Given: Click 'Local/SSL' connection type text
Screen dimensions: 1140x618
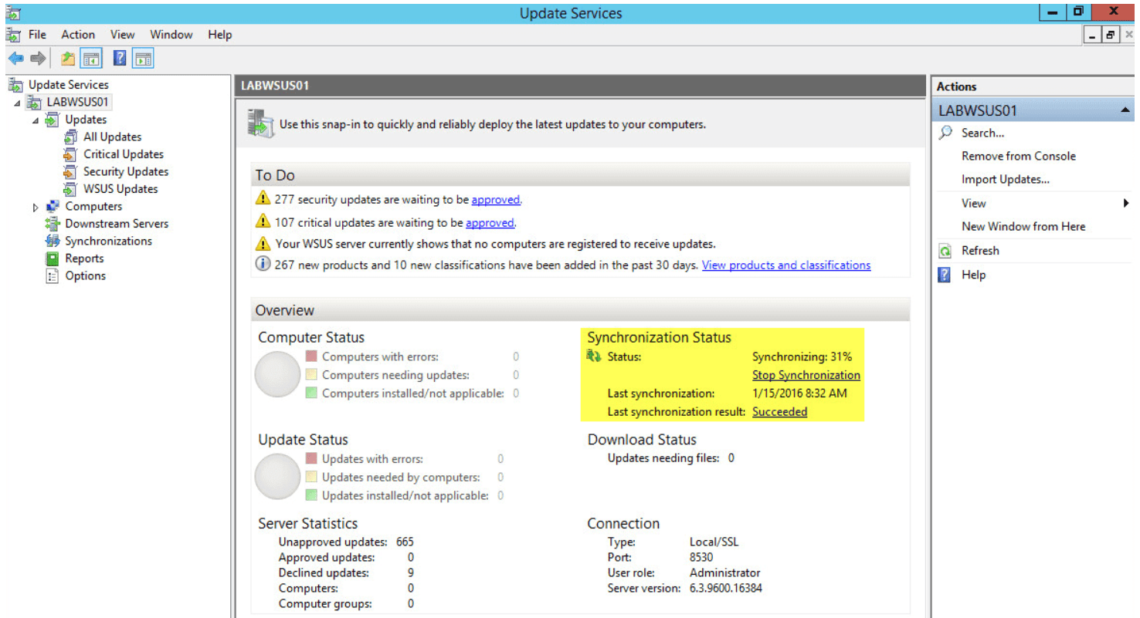Looking at the screenshot, I should [714, 542].
